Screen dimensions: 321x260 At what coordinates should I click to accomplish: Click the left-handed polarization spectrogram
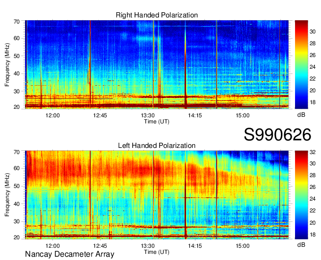(x=157, y=195)
